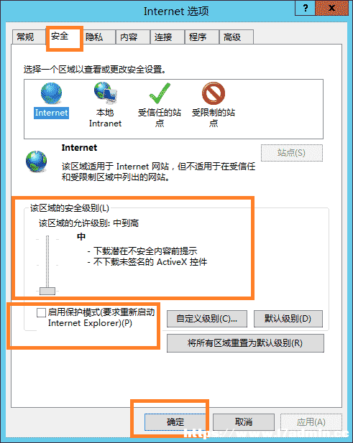Click 将所有区域重置为默认级别(R) button
Viewport: 353px width, 443px height.
point(245,343)
